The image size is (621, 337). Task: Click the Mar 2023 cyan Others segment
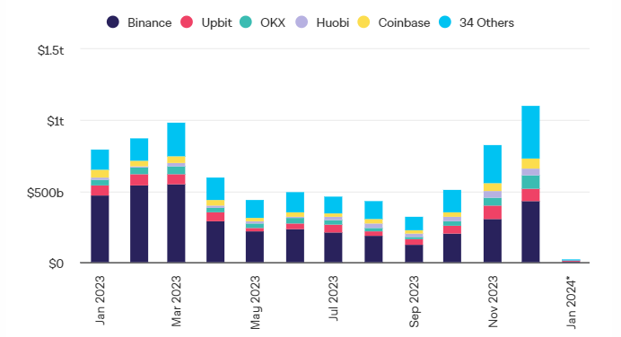[x=176, y=140]
